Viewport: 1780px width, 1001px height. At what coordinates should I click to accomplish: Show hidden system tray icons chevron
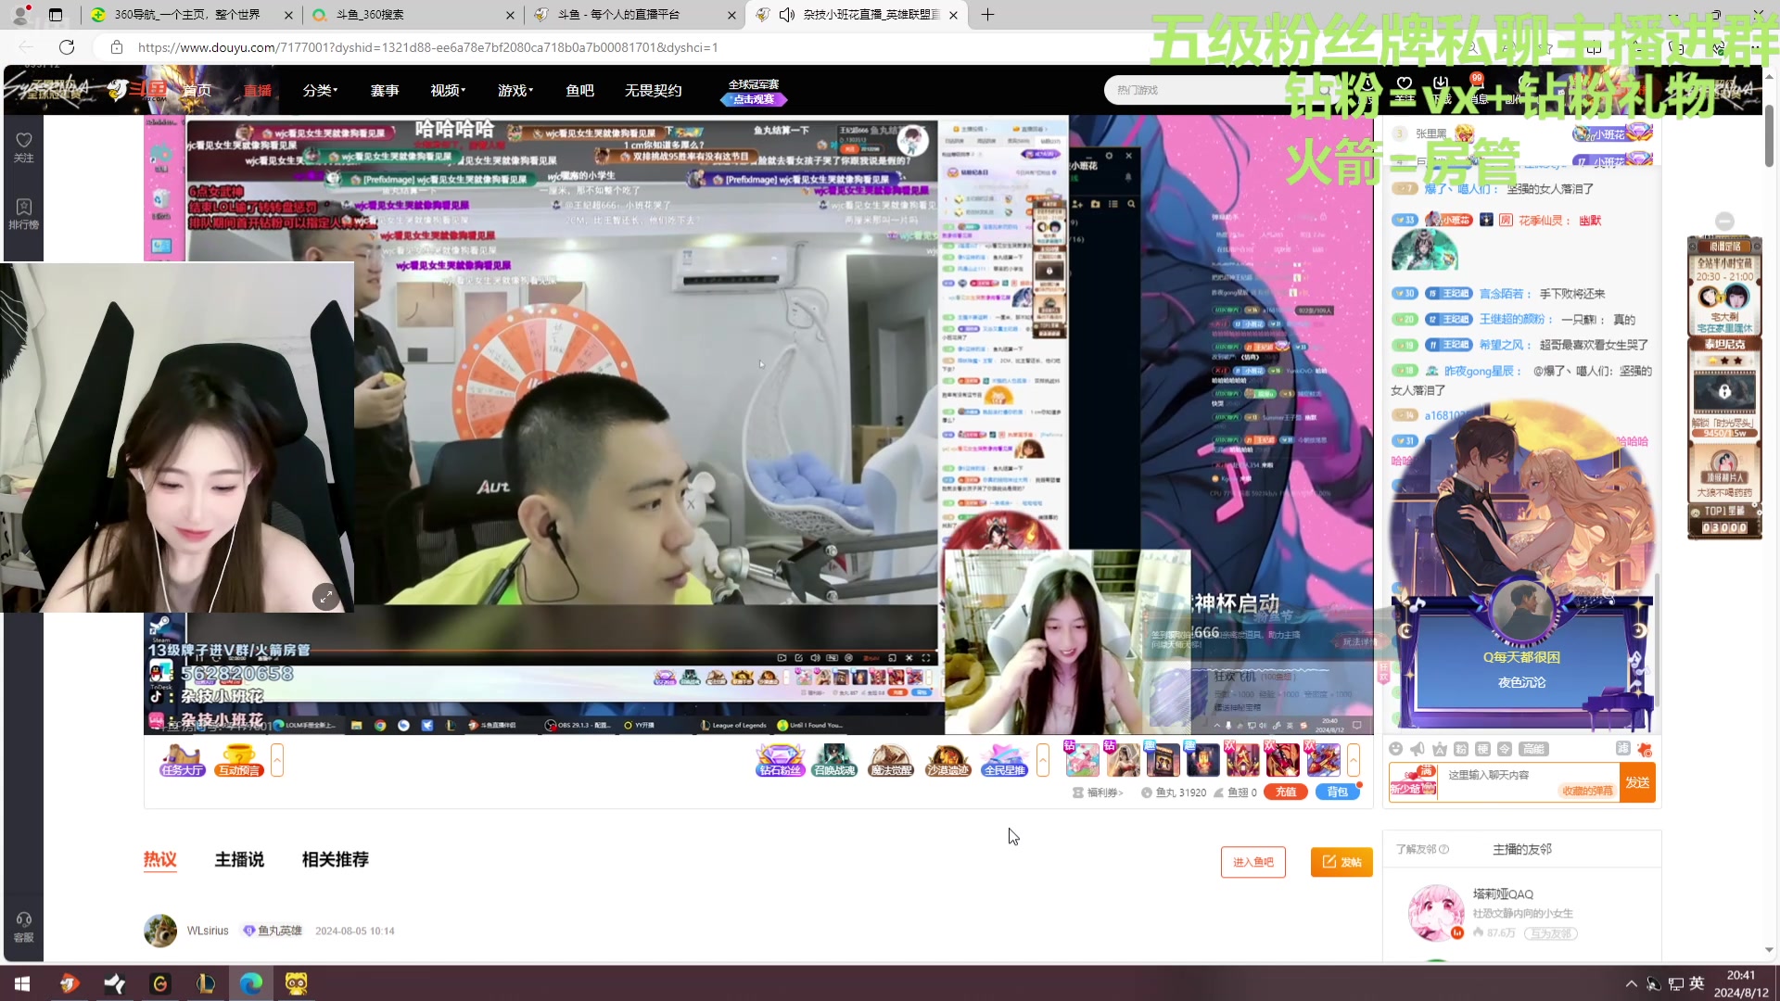(1631, 983)
